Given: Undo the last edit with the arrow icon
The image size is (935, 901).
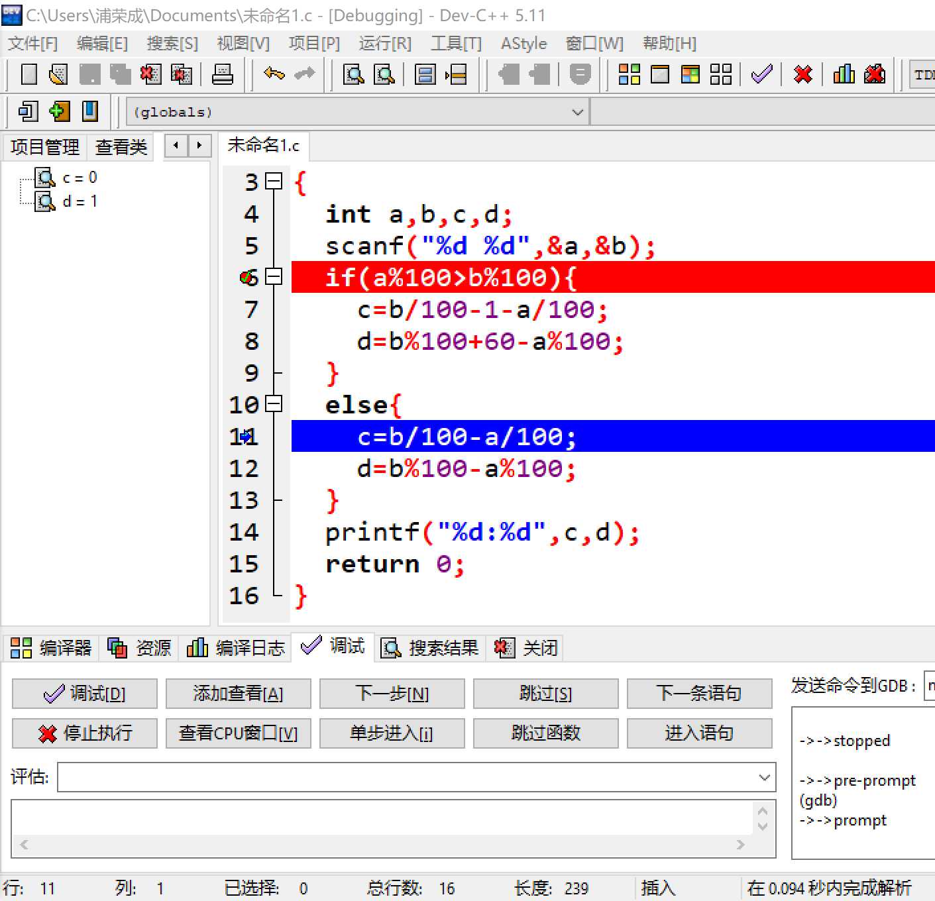Looking at the screenshot, I should 274,74.
